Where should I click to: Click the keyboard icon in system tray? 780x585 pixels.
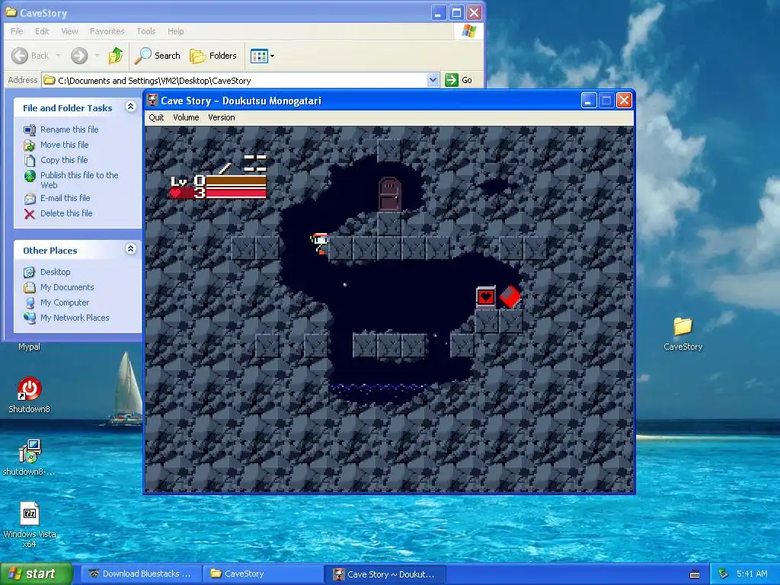coord(695,574)
